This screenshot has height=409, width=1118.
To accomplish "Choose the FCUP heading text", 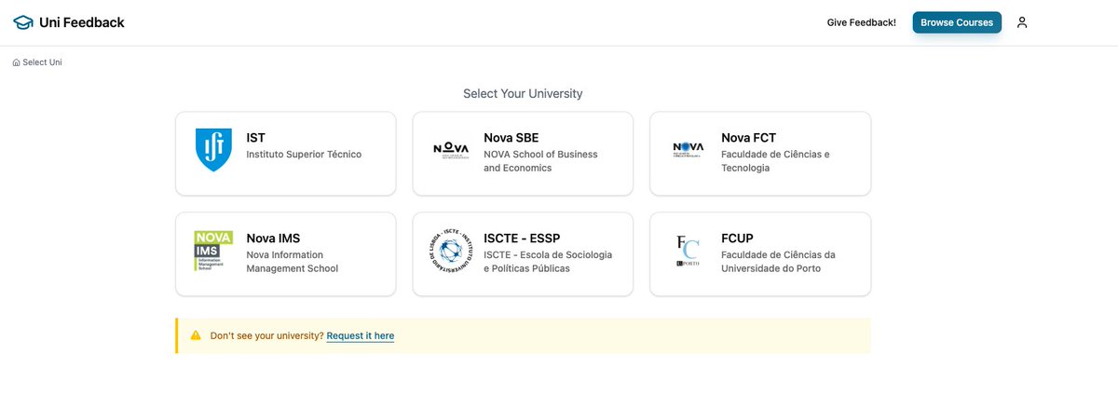I will (x=737, y=239).
